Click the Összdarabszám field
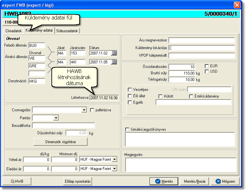Screen dimensions: 246x191 pos(182,67)
